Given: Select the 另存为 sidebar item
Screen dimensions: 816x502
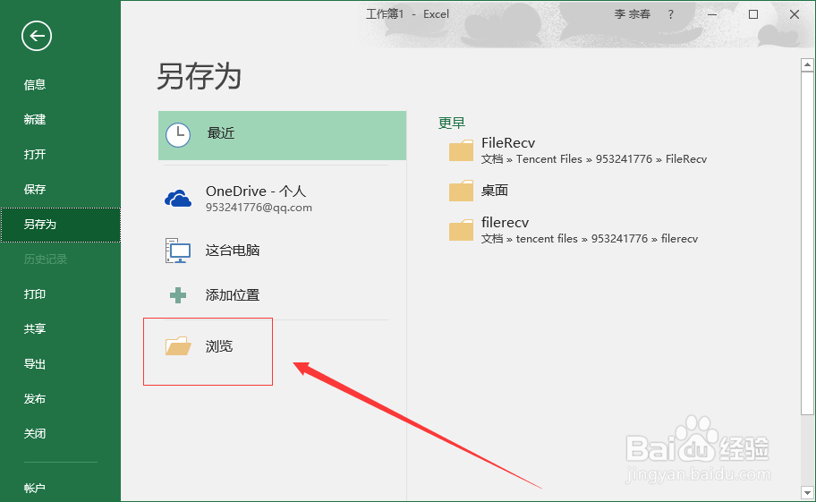Looking at the screenshot, I should pyautogui.click(x=60, y=225).
